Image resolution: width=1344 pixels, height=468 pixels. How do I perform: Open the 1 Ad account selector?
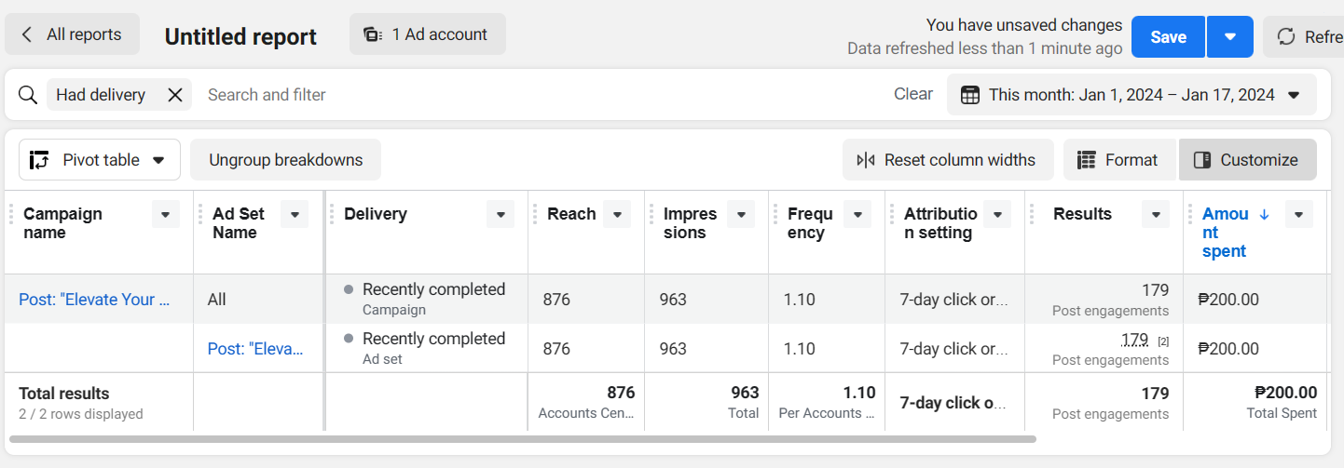[x=428, y=34]
